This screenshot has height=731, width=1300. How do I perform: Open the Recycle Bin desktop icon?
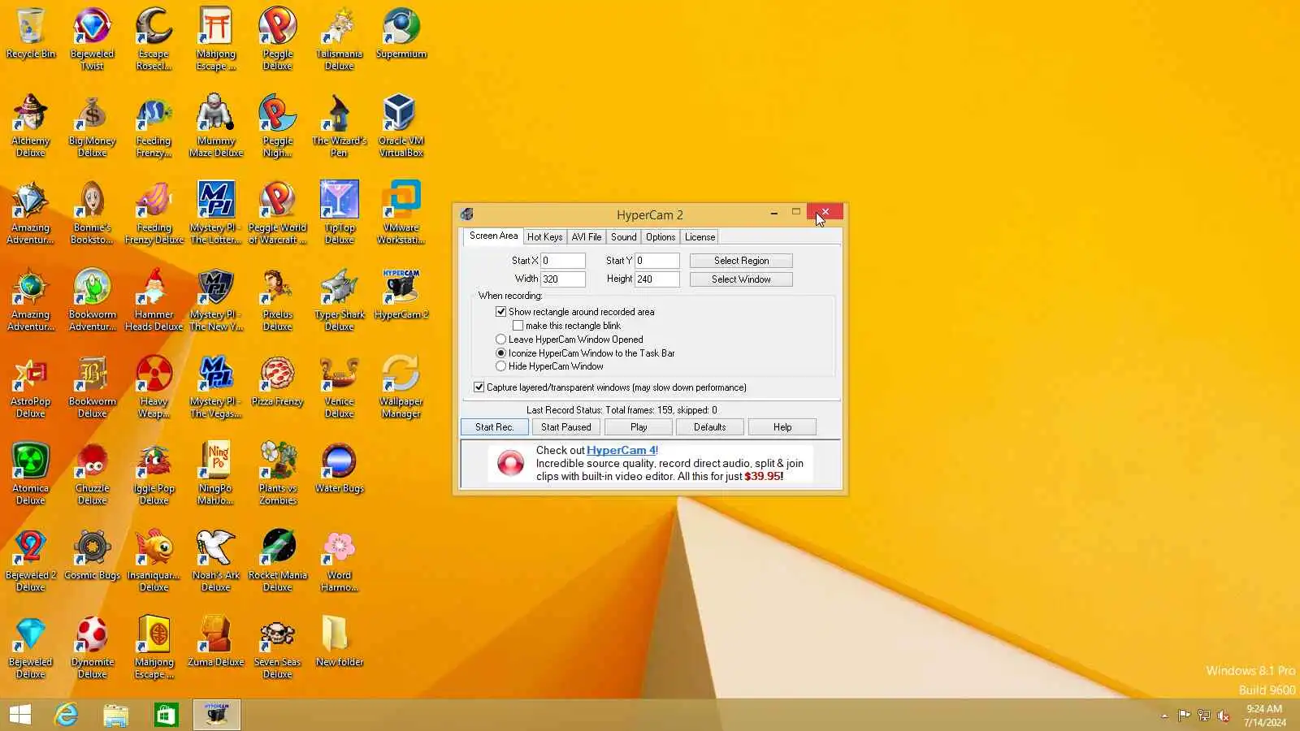tap(31, 34)
